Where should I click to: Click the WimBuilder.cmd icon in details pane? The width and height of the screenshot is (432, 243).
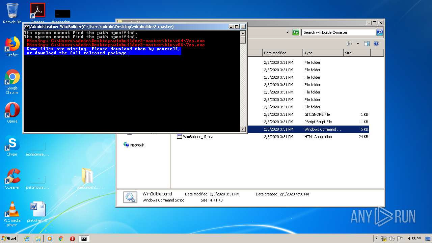[130, 197]
